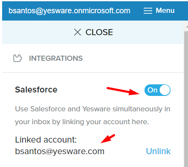
Task: Click the word "simultaneously" in the Salesforce description
Action: (137, 109)
